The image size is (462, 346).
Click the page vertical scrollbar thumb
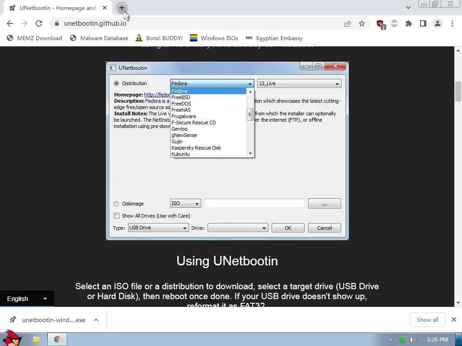click(458, 91)
